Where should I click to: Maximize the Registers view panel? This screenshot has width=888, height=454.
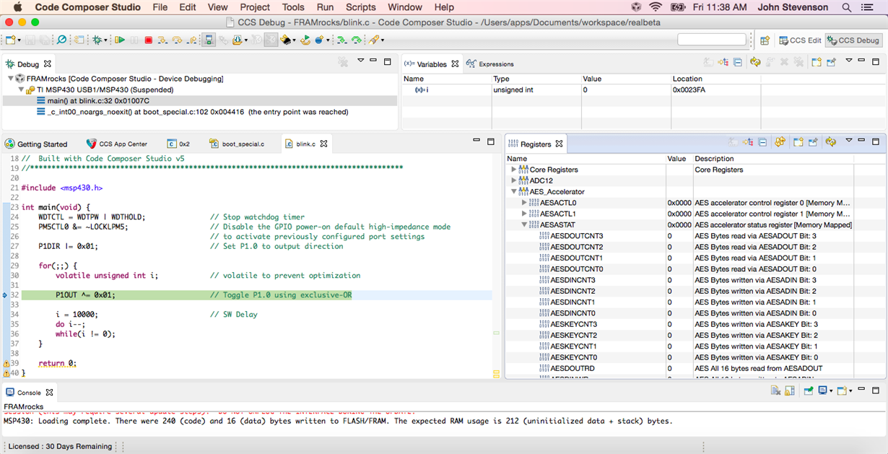tap(876, 141)
